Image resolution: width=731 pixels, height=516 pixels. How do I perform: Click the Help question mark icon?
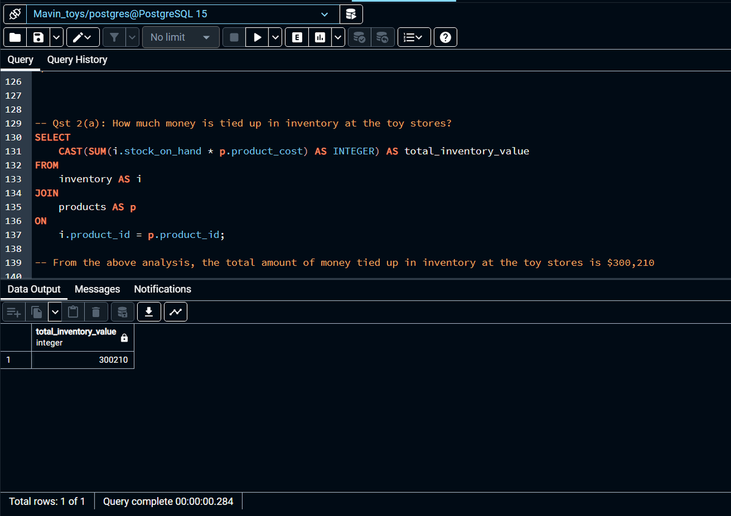445,38
